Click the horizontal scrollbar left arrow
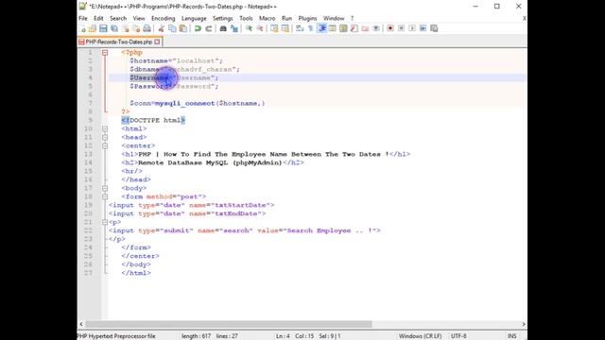Screen dimensions: 605x340 (81, 324)
